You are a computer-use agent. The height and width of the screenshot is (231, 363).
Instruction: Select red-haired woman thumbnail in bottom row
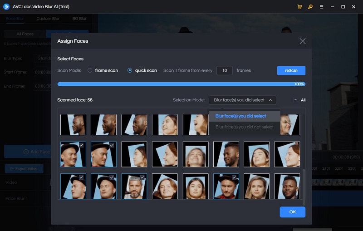tap(165, 187)
